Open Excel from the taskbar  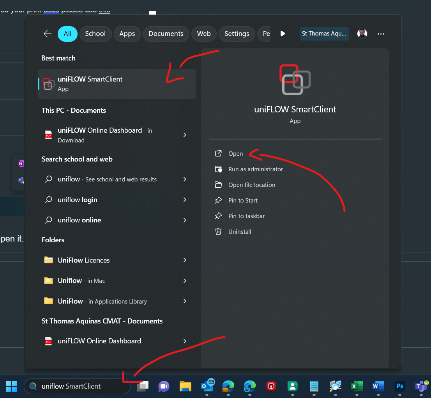pyautogui.click(x=357, y=386)
